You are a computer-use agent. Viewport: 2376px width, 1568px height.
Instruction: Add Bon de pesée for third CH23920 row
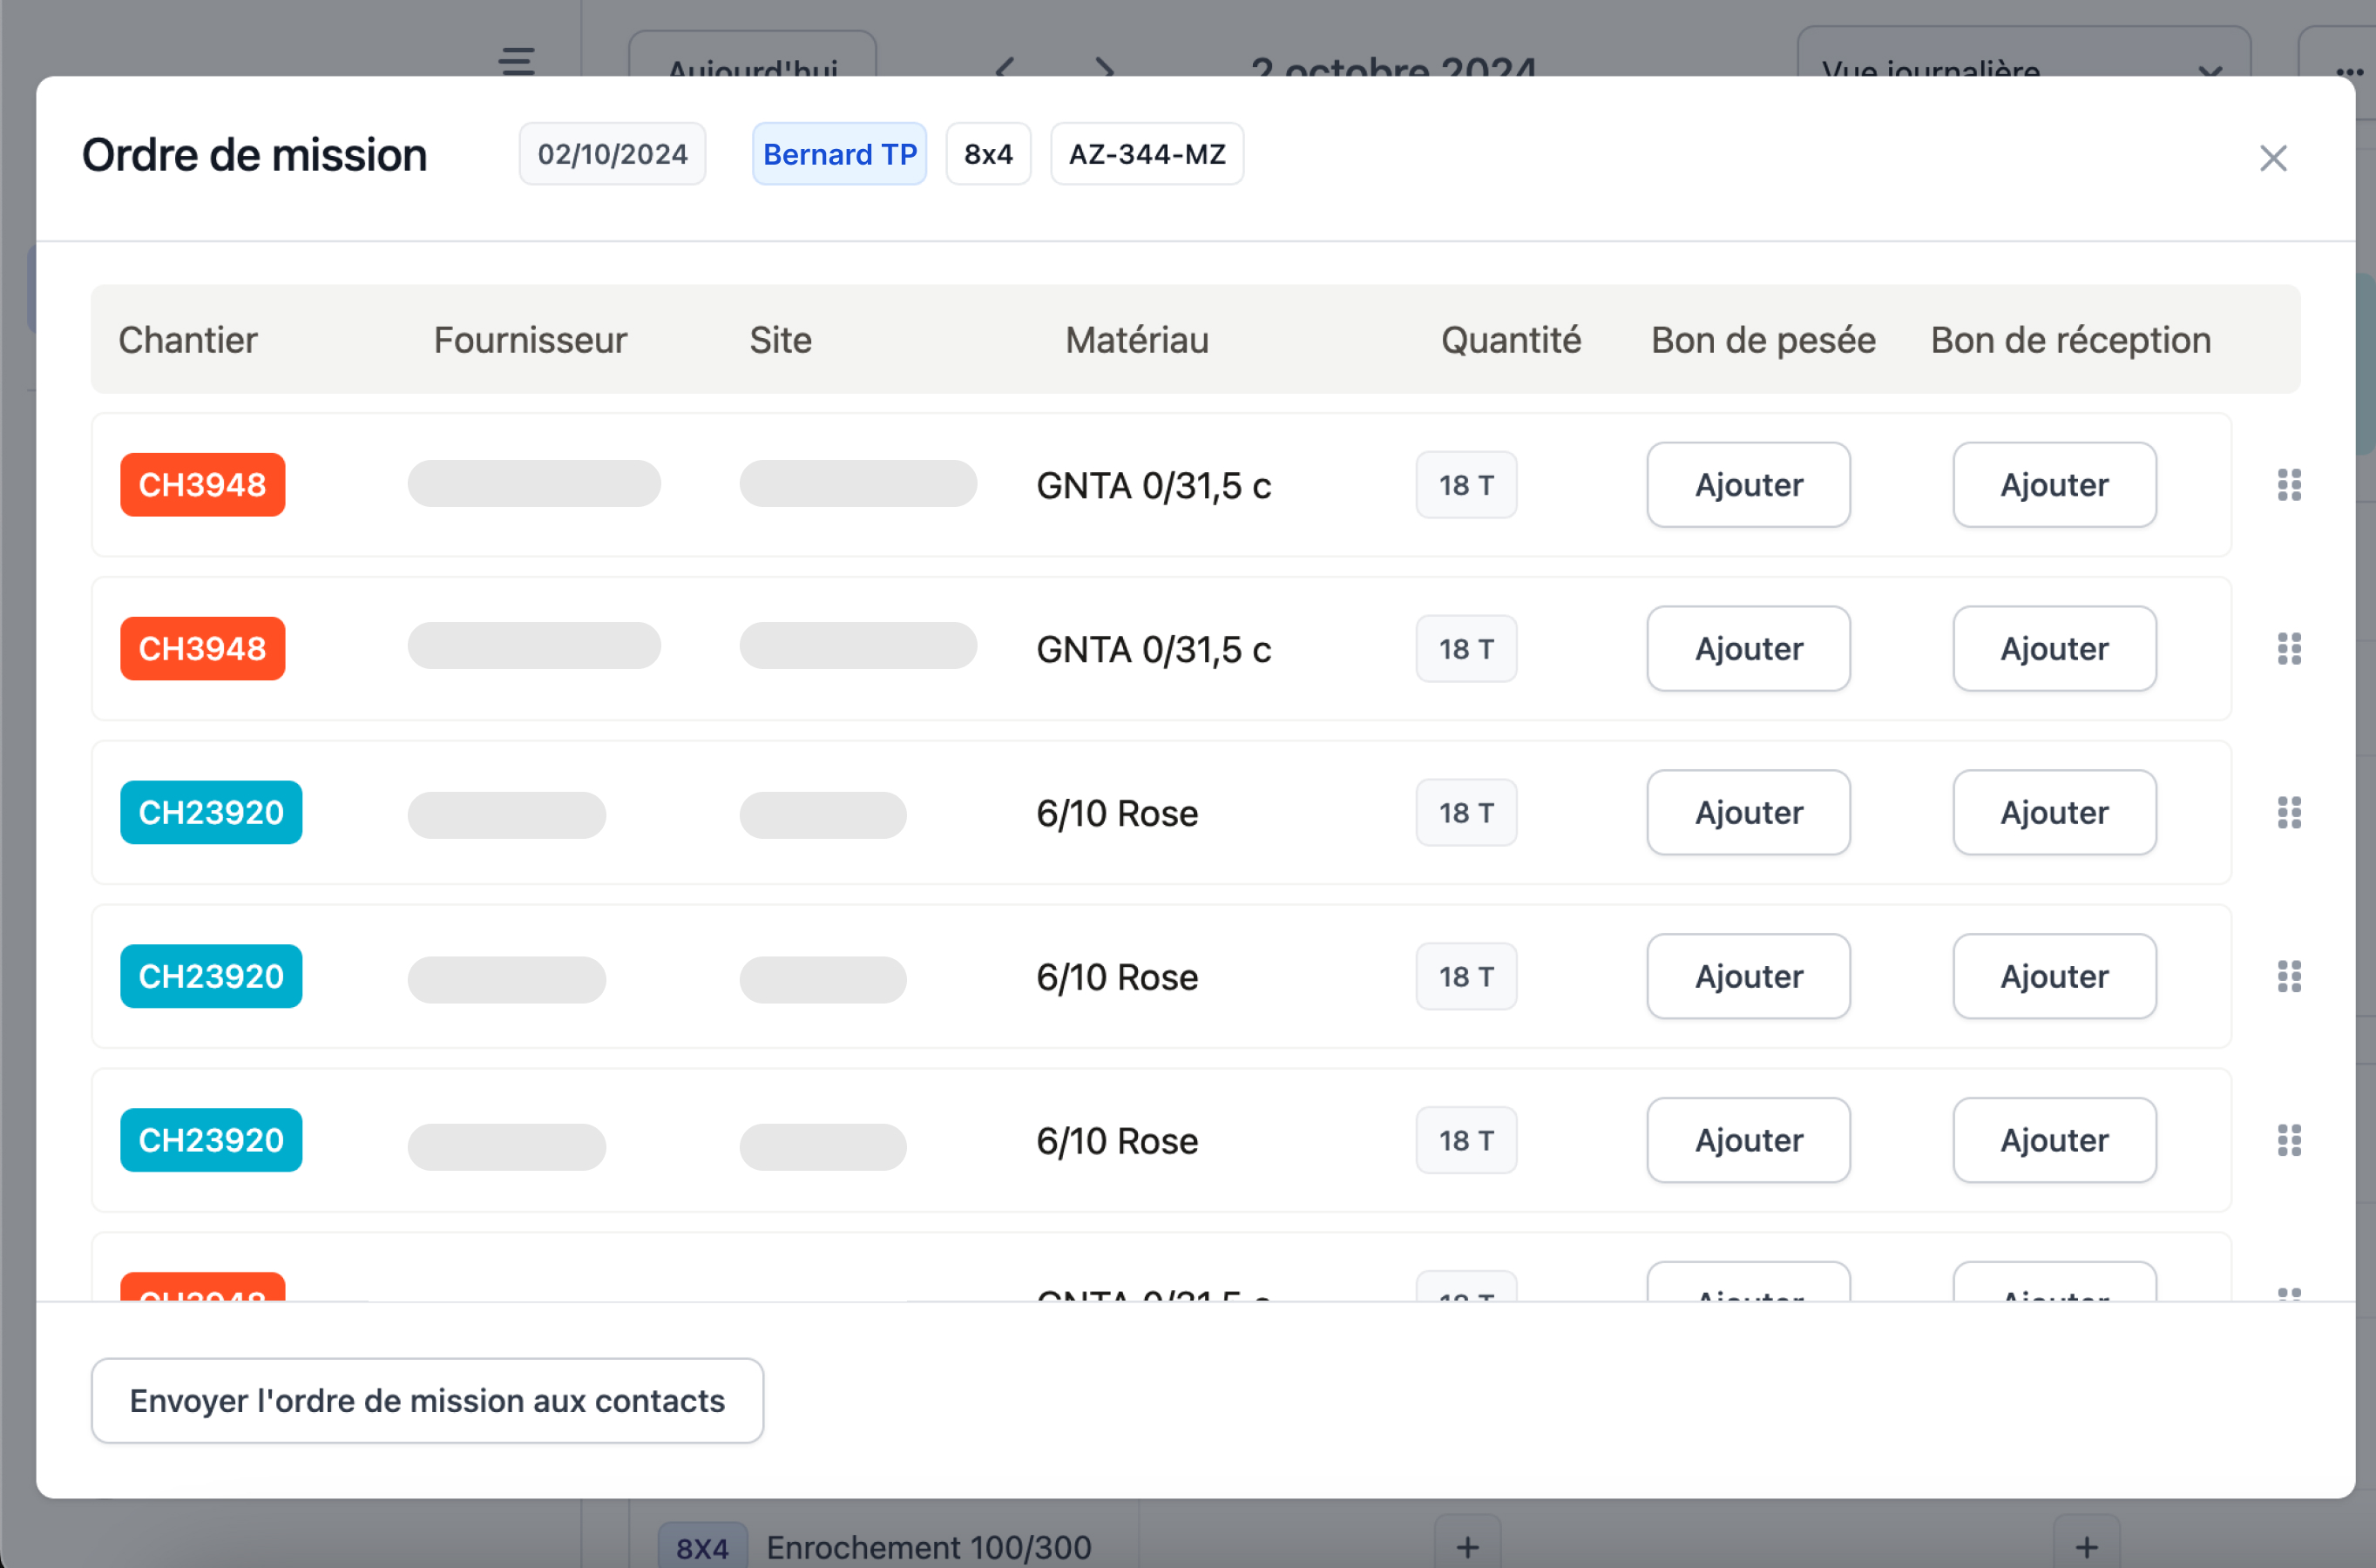(1748, 1140)
